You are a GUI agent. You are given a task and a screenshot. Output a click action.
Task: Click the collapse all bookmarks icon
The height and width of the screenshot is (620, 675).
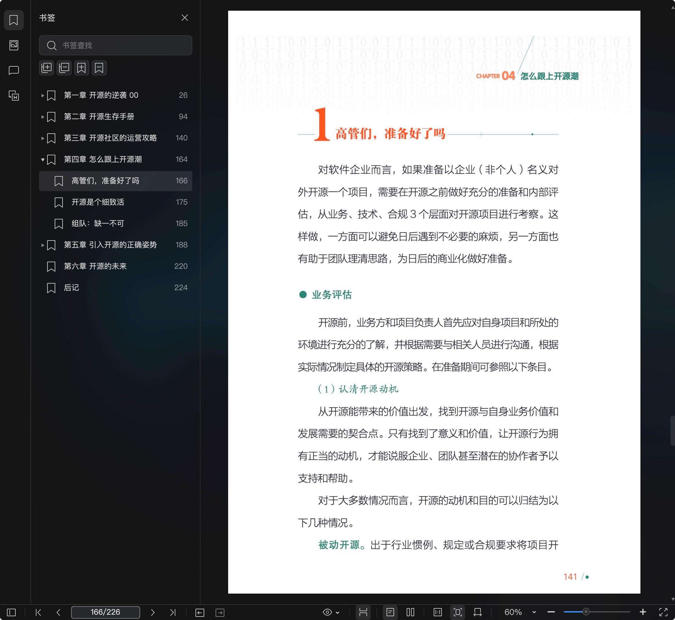[64, 68]
